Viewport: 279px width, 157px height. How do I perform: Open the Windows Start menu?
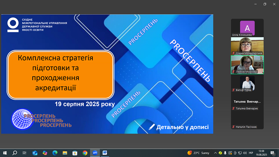(5, 153)
